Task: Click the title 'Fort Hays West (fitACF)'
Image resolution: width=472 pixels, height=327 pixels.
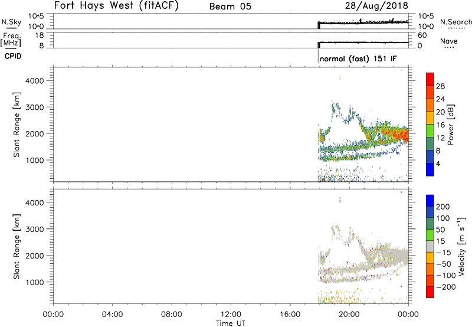Action: pos(116,5)
